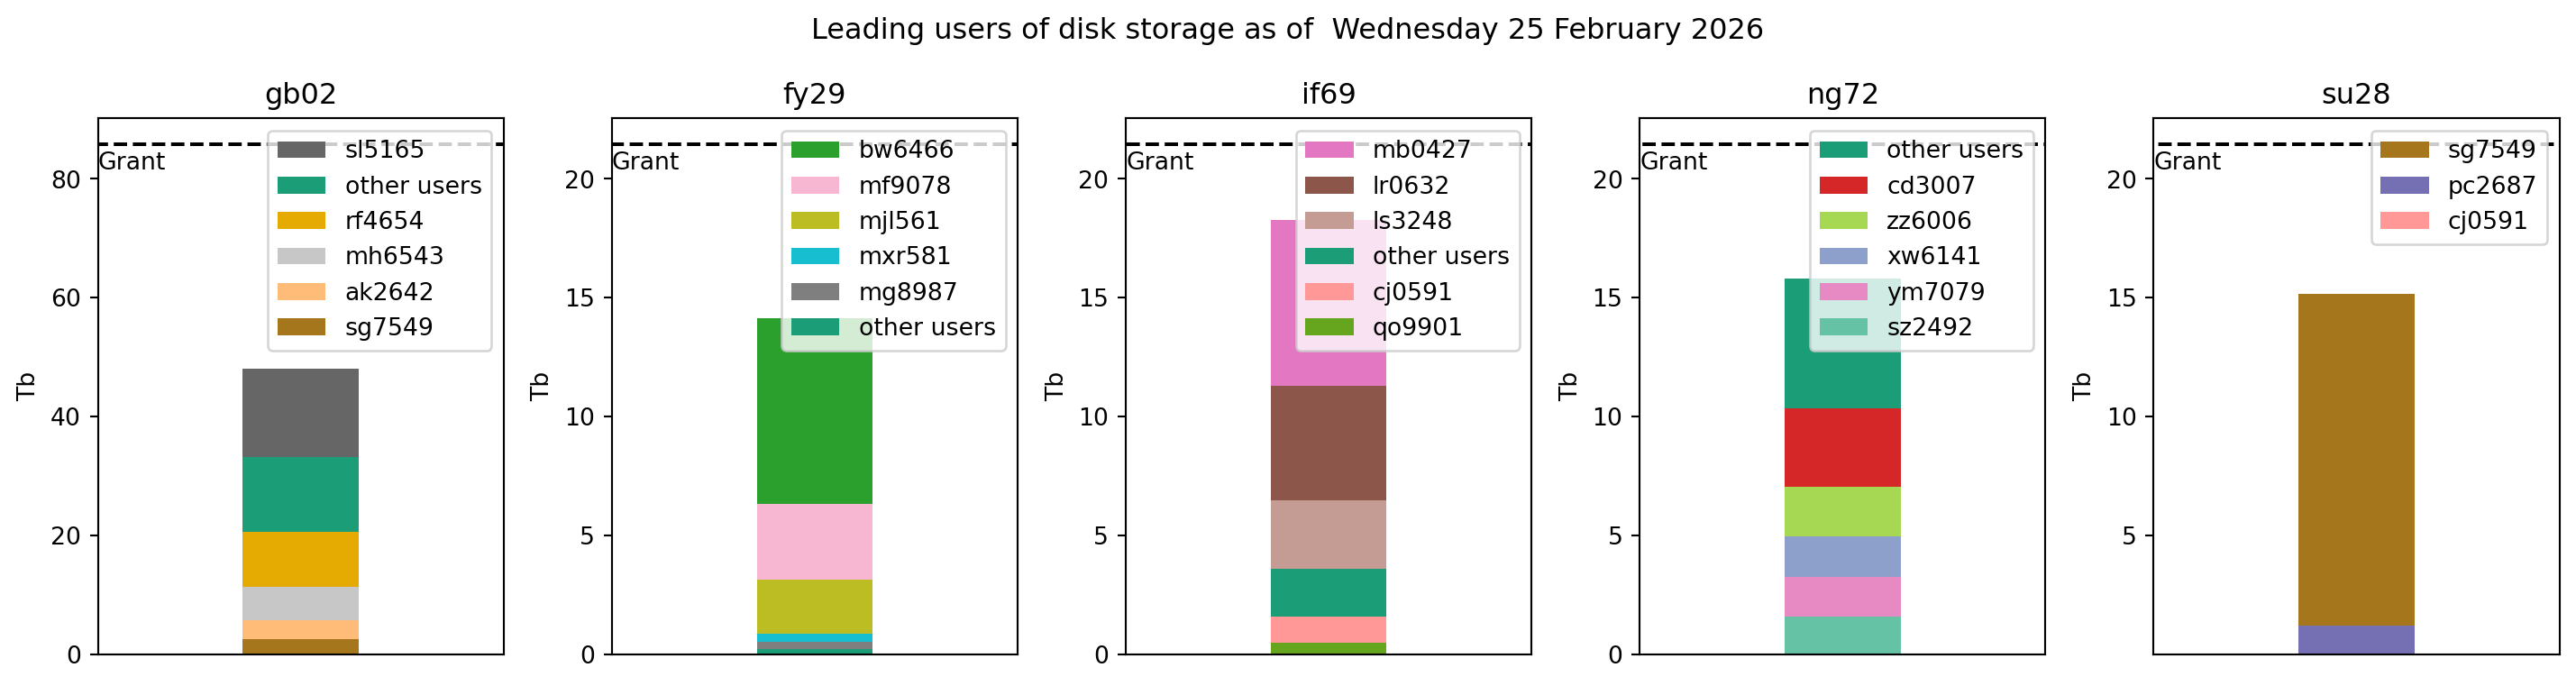Click the zz6006 legend label in ng72

coord(1928,221)
